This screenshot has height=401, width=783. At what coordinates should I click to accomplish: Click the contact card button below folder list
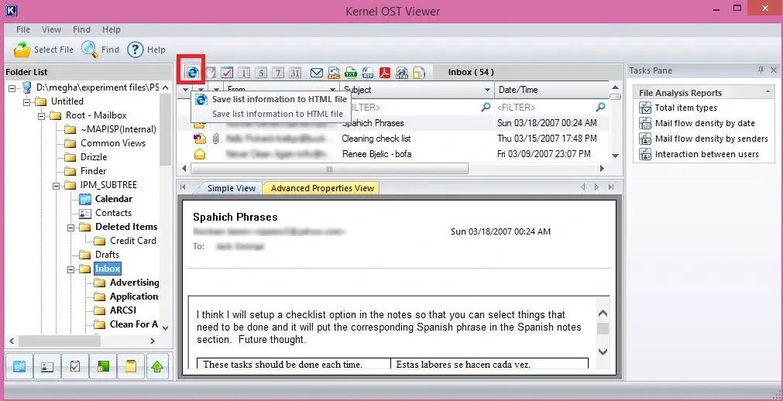pos(47,367)
